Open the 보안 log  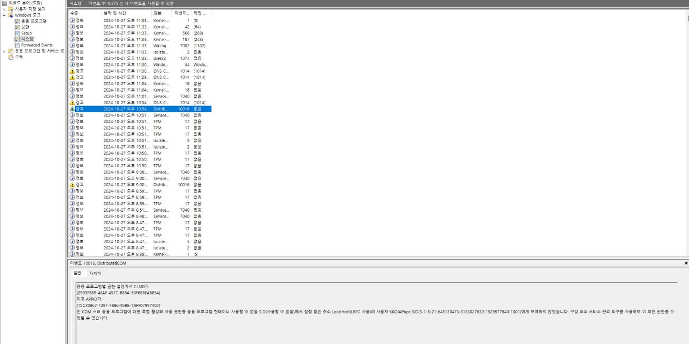point(25,27)
